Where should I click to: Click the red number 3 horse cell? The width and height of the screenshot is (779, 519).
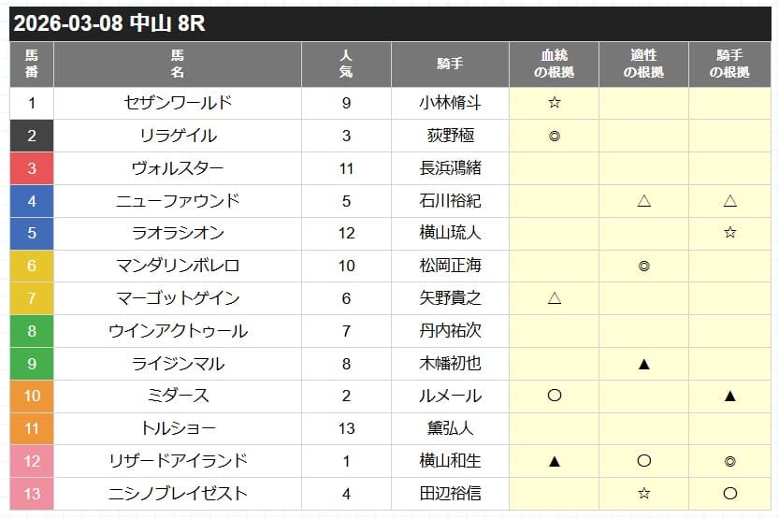32,168
